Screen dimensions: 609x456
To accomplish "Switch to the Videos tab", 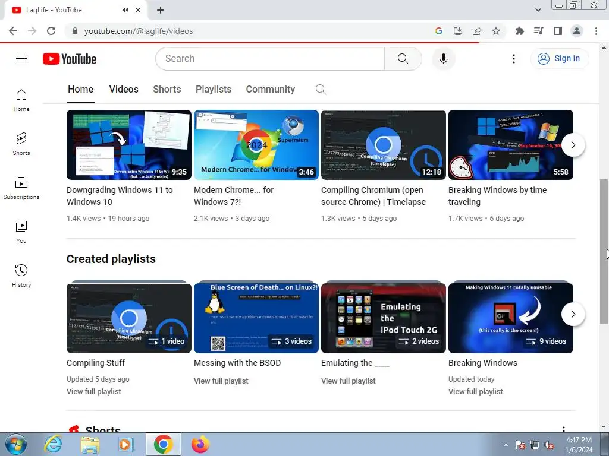I will point(124,90).
